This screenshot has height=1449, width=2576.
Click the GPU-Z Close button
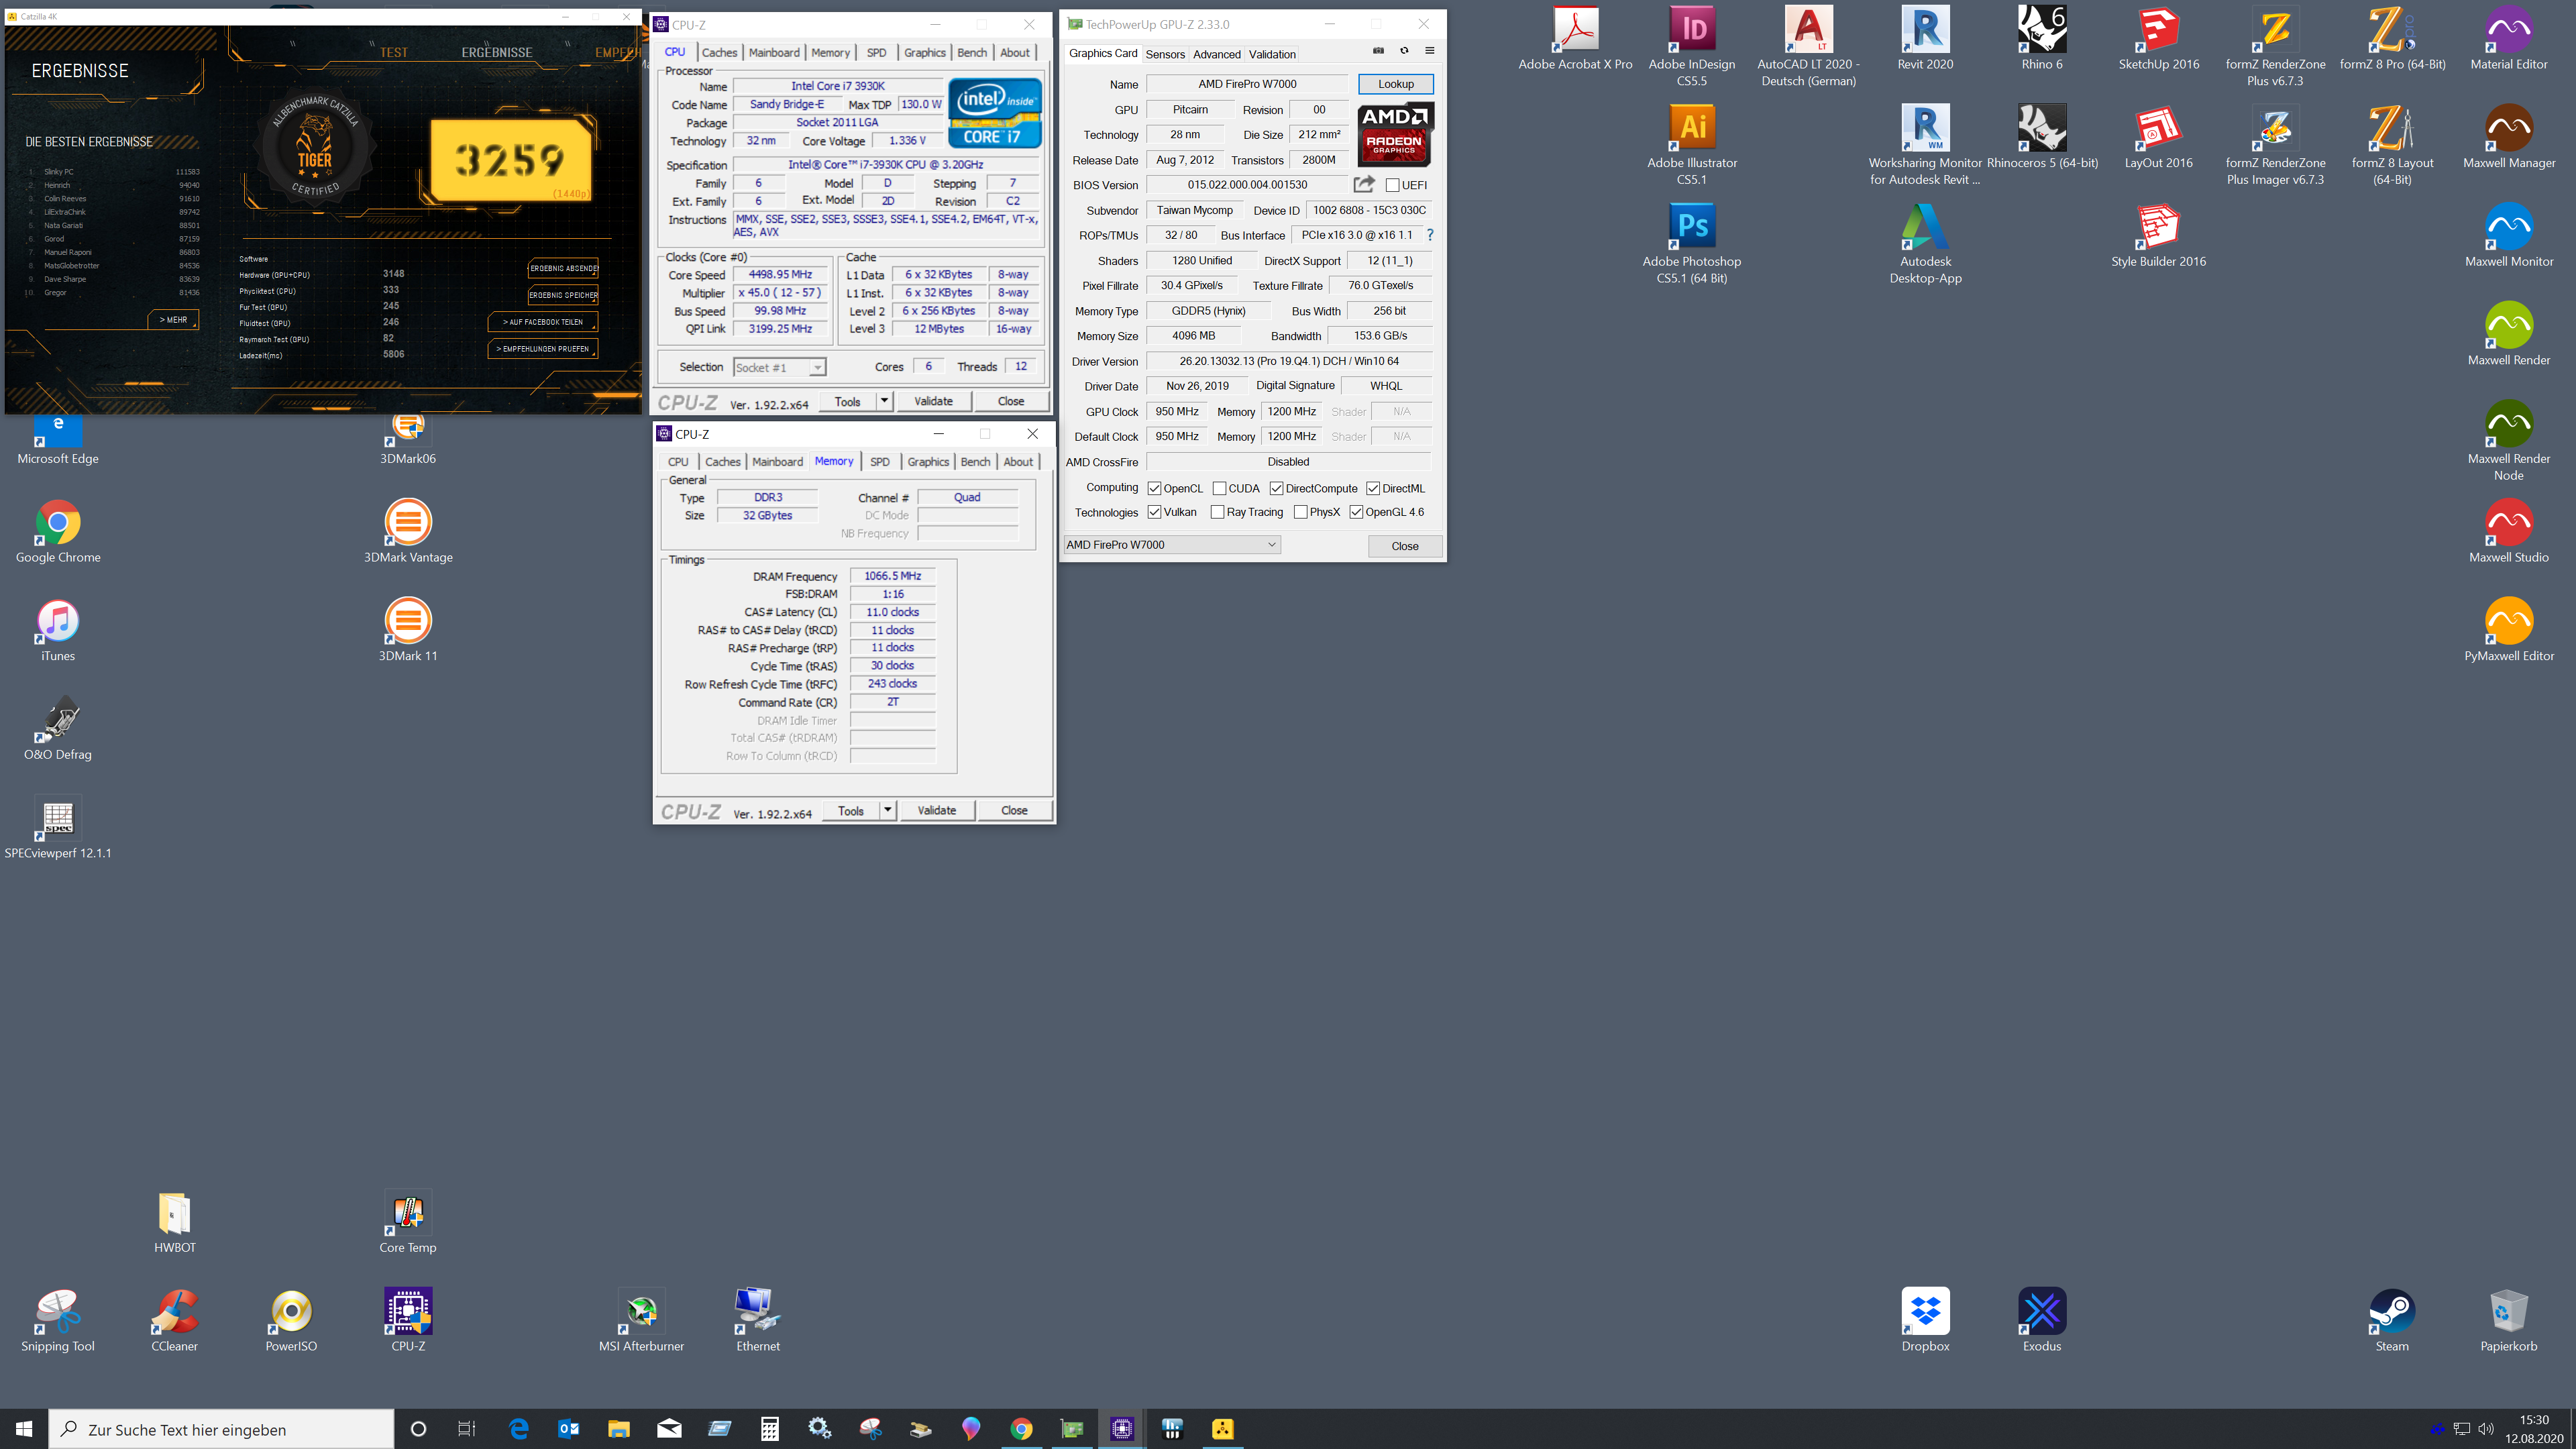1404,546
